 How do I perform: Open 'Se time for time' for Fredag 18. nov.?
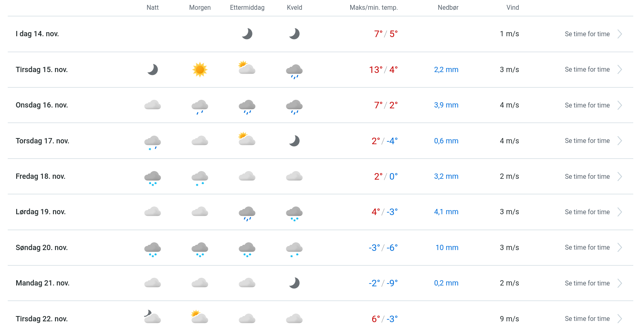point(587,177)
